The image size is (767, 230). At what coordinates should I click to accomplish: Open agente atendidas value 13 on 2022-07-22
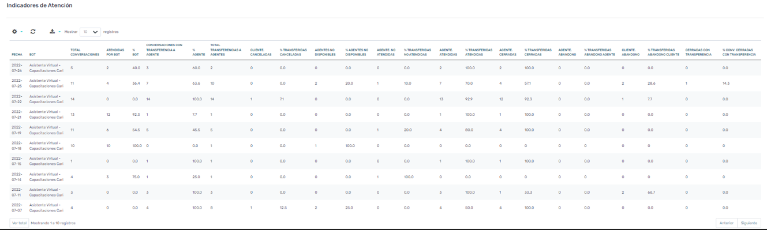click(x=441, y=99)
